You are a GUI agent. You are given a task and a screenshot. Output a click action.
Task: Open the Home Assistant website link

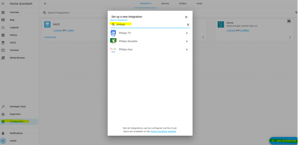point(163,132)
